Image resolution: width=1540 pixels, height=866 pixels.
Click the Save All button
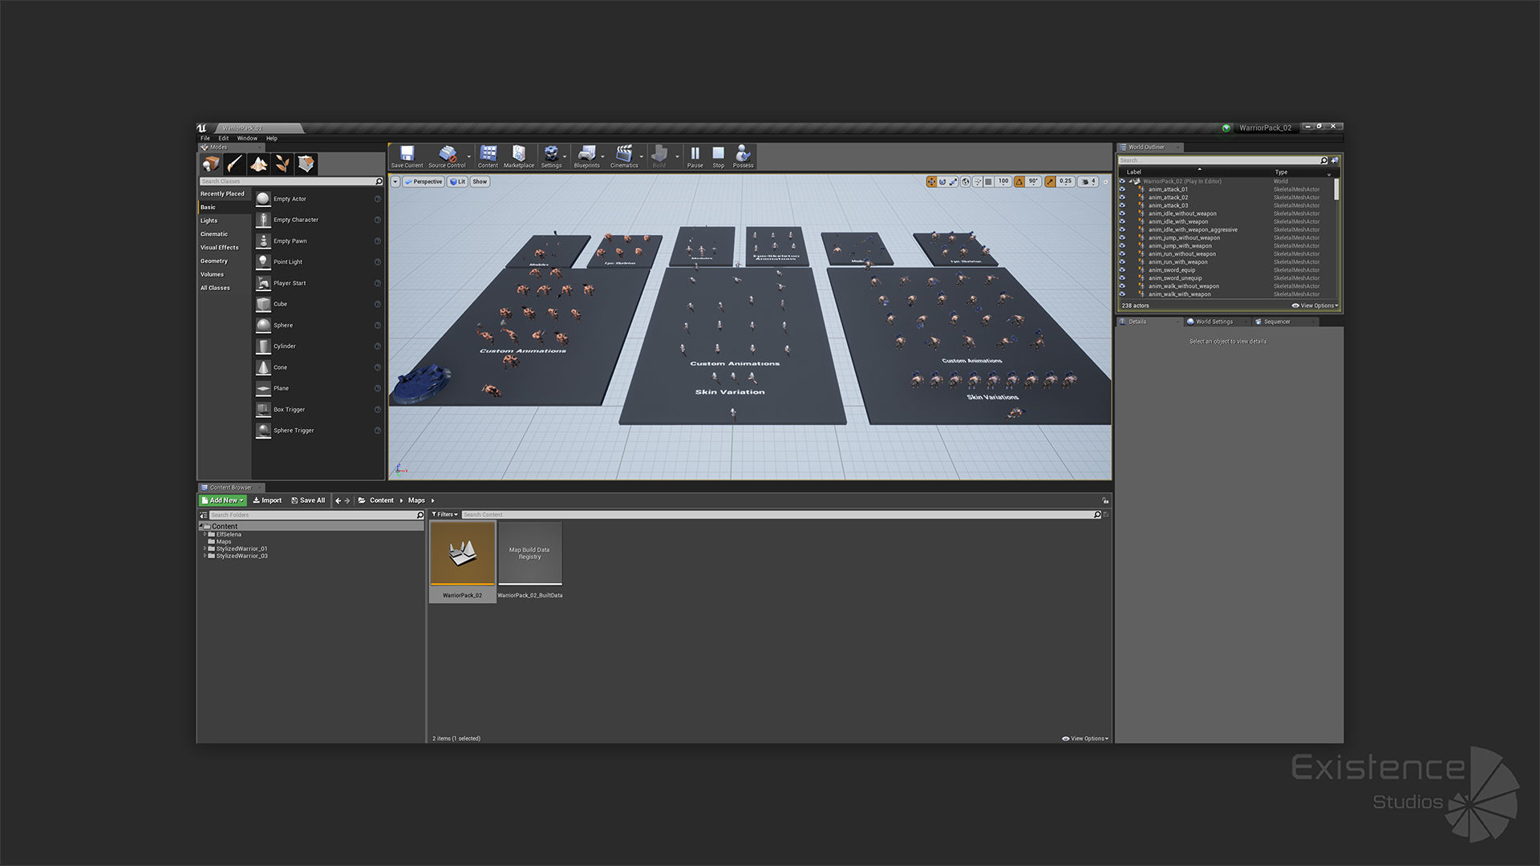(308, 500)
